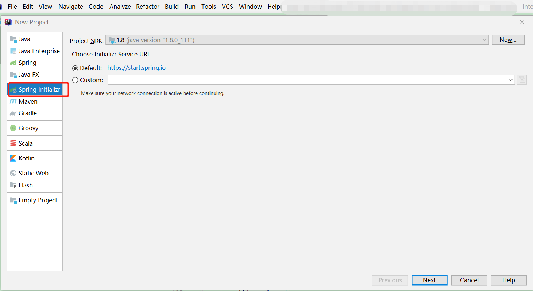Select the Spring text in the list
533x291 pixels.
click(x=27, y=63)
